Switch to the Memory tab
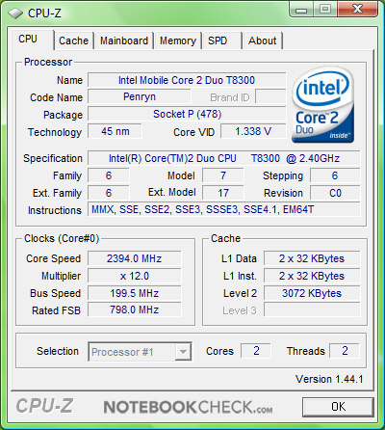Screen dimensions: 385x430 pyautogui.click(x=178, y=40)
